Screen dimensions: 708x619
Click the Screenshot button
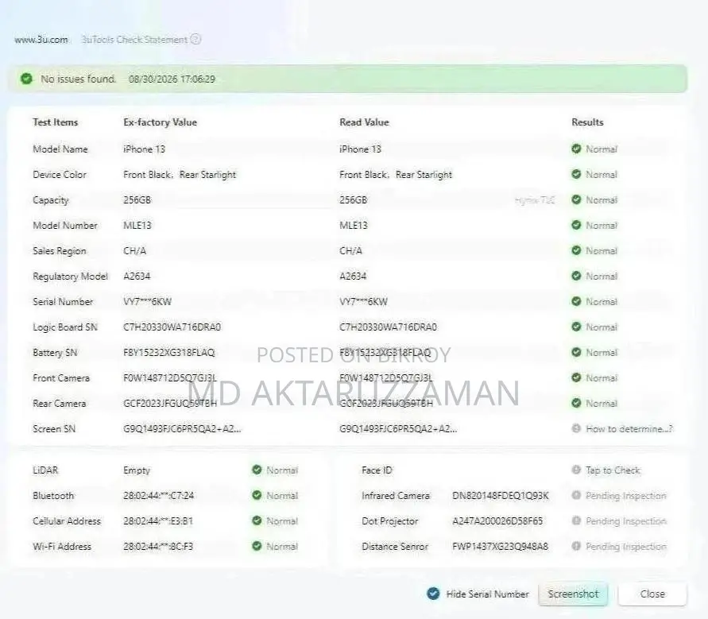click(573, 594)
